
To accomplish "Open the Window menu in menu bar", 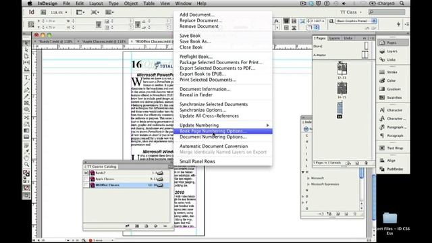I will click(x=183, y=3).
